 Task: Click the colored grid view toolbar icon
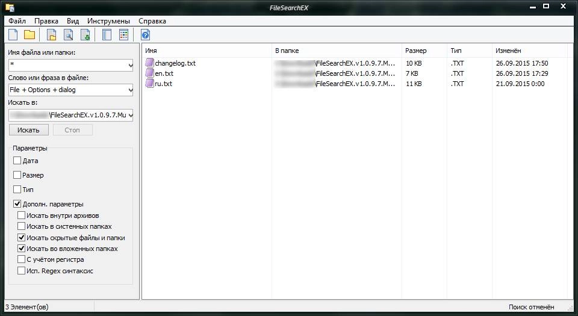(124, 35)
